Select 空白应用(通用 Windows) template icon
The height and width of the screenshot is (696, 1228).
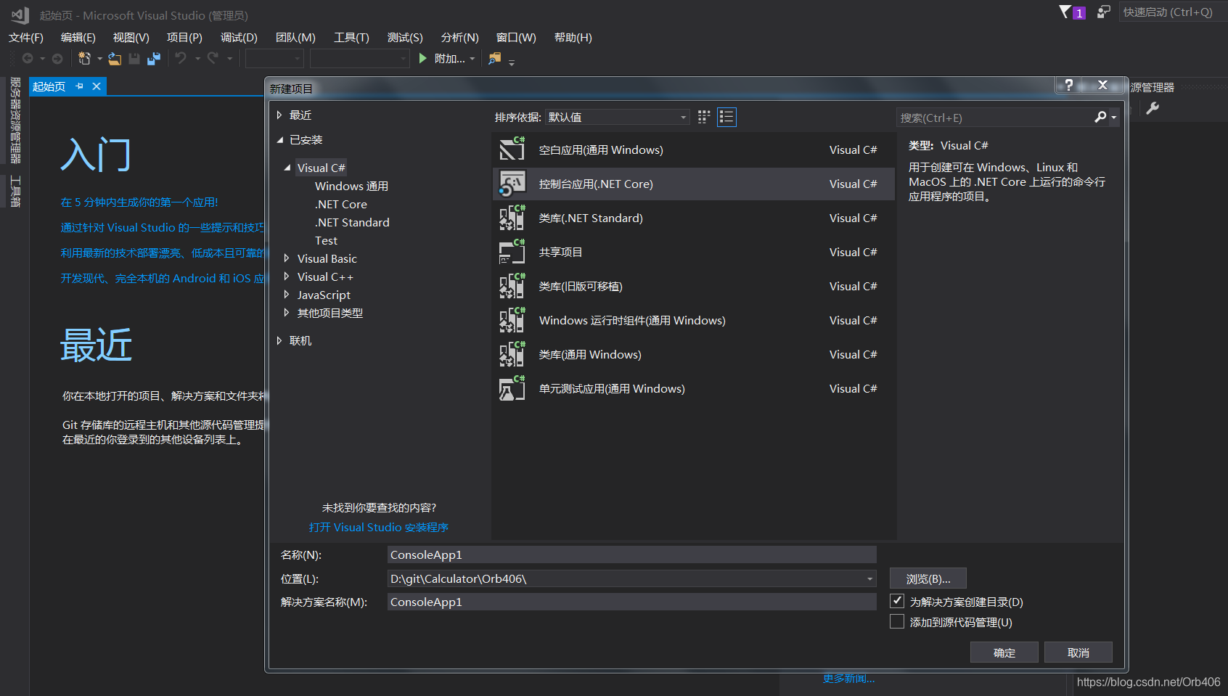point(512,150)
